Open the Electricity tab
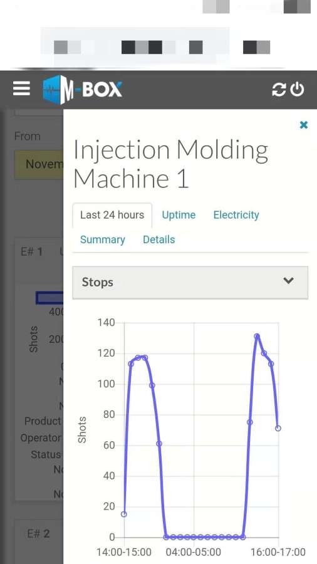 pos(236,215)
